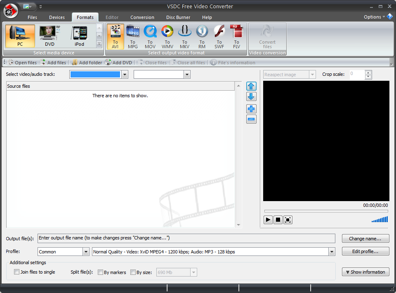Image resolution: width=396 pixels, height=293 pixels.
Task: Choose To MOV output format
Action: click(150, 37)
